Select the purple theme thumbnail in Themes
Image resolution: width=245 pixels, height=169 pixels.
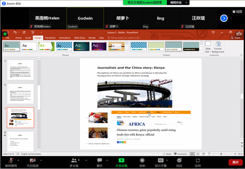tap(99, 46)
